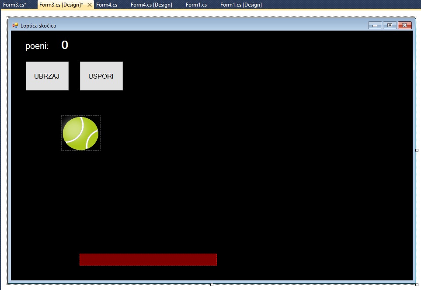
Task: Select the "poeni:" label
Action: 37,46
